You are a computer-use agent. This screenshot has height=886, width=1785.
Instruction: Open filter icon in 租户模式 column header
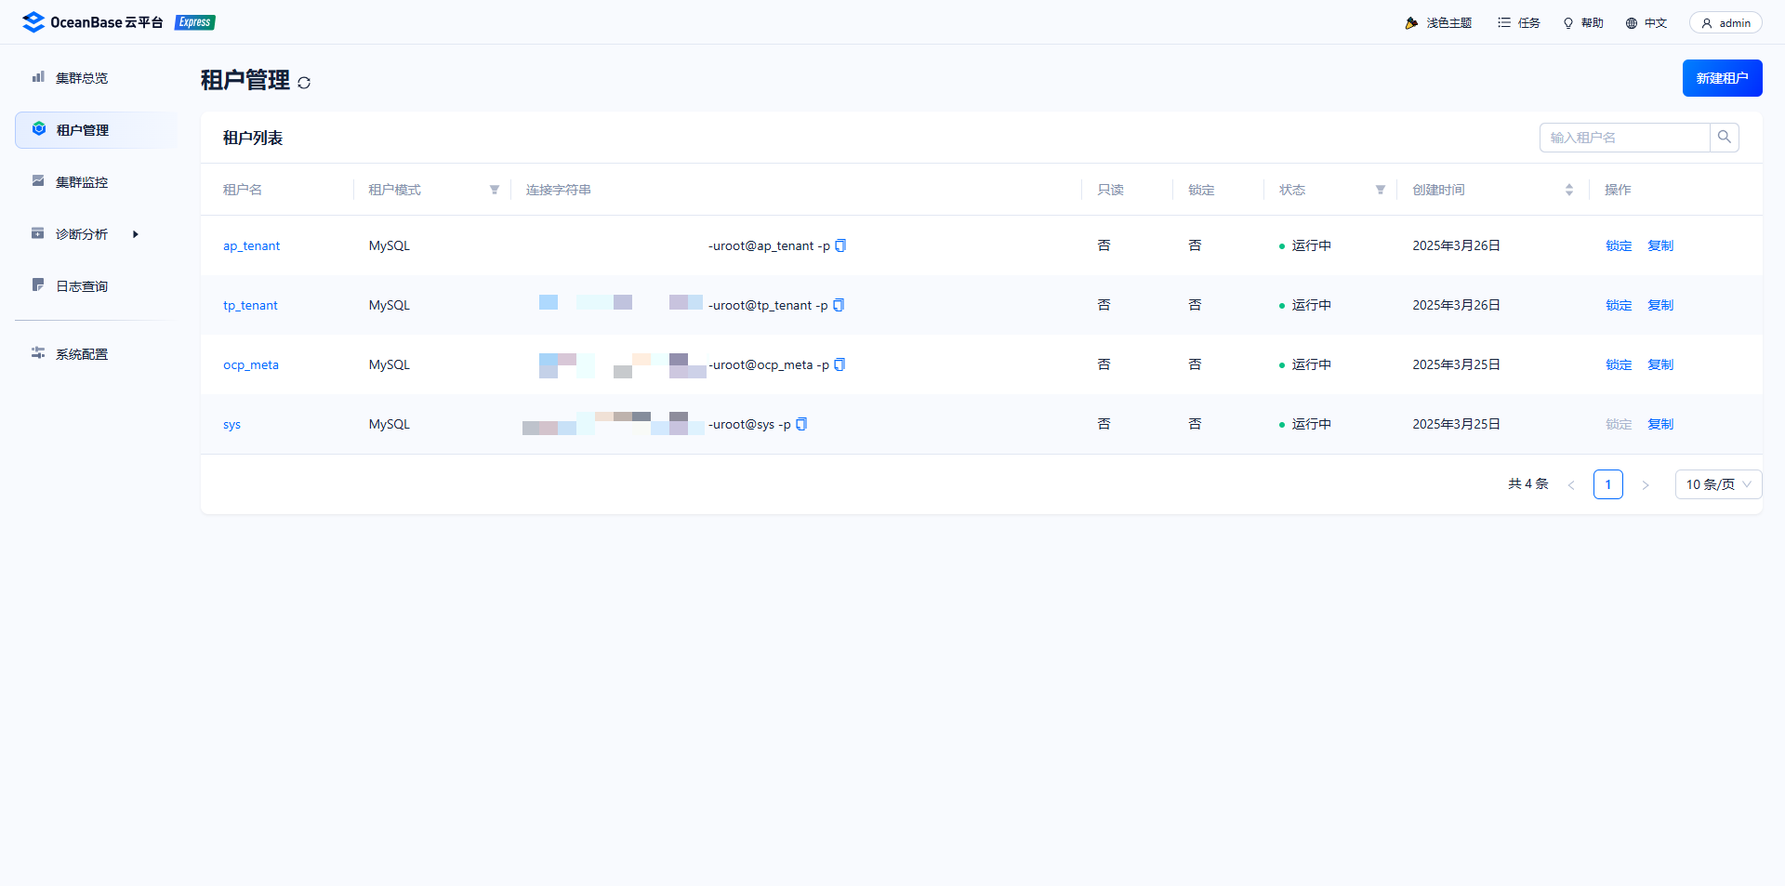pos(495,190)
